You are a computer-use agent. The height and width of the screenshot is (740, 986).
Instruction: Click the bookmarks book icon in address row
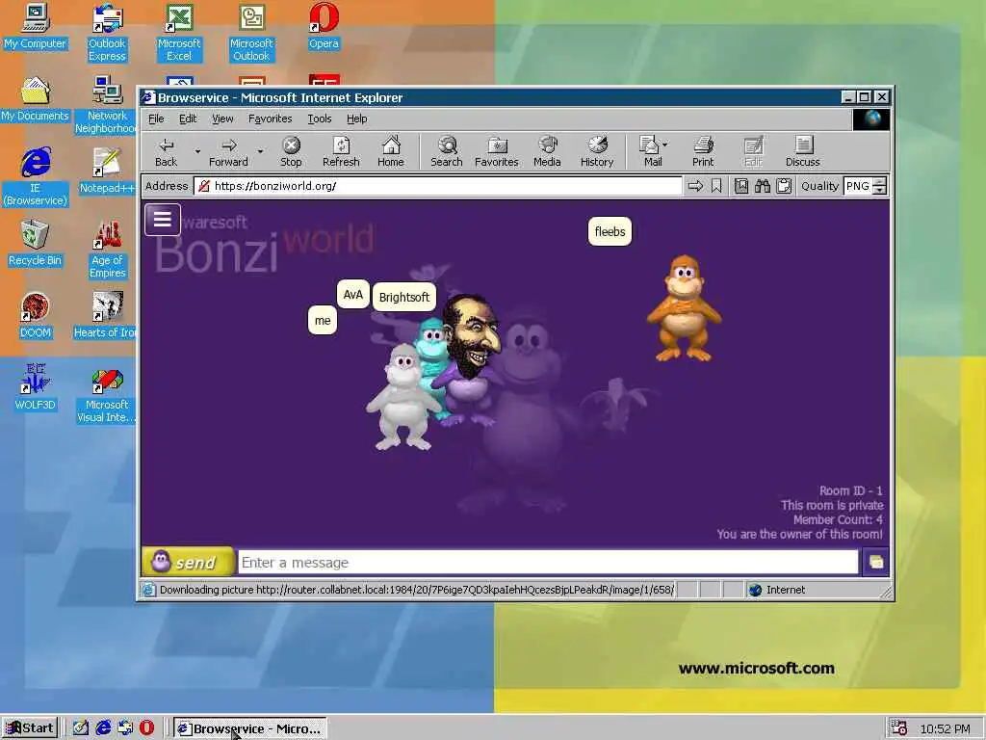click(x=741, y=186)
